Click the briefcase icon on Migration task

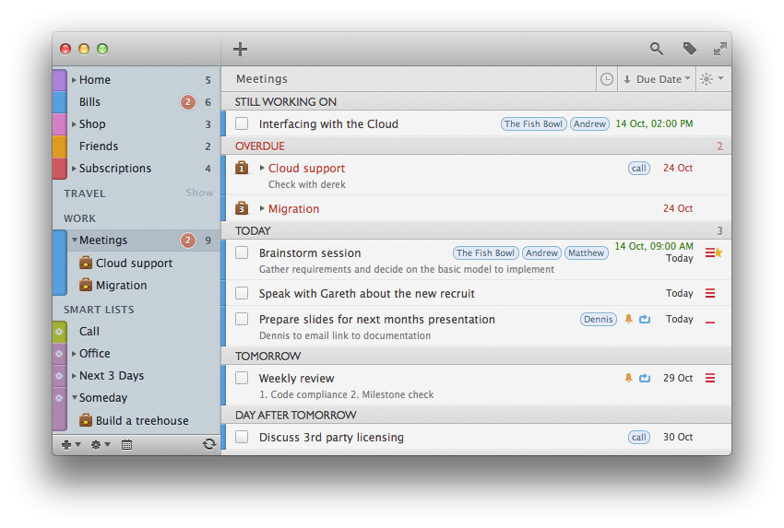click(x=242, y=208)
